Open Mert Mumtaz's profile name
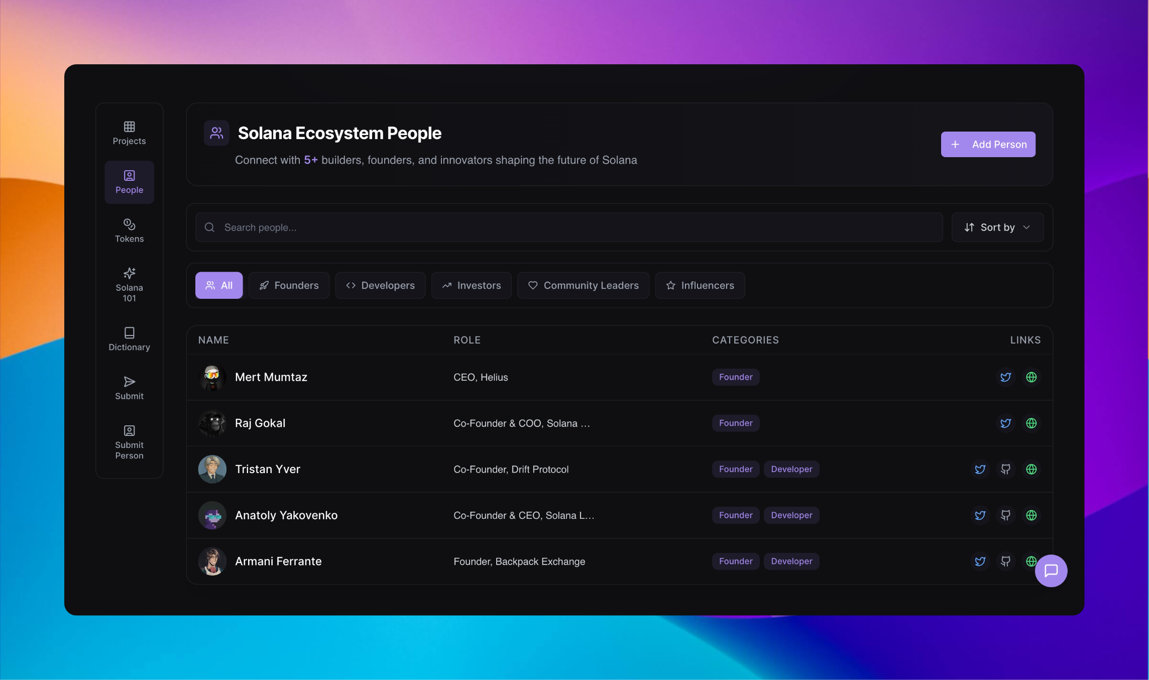 271,377
